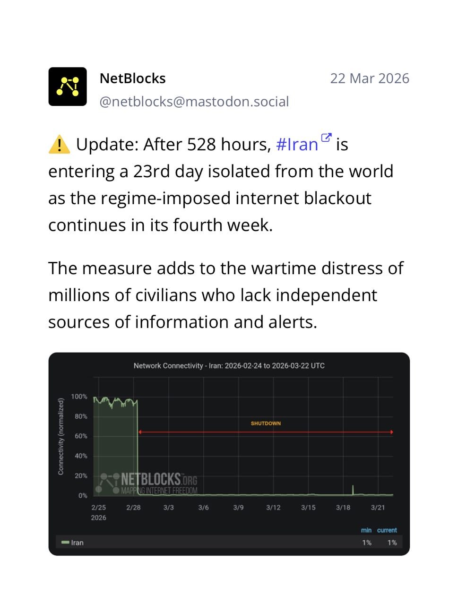Screen dimensions: 458x605
Task: Click the Network Connectivity chart title
Action: (x=229, y=366)
